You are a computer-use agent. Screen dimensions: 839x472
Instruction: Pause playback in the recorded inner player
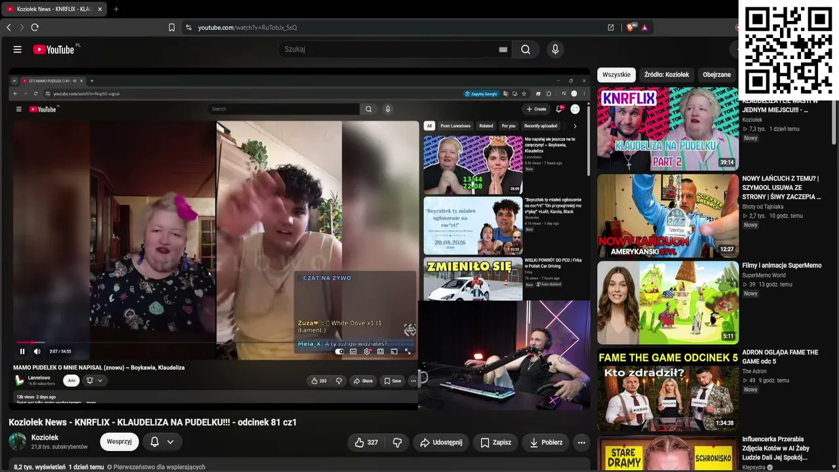pos(22,351)
